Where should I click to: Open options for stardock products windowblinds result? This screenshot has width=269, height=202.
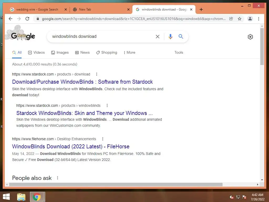click(107, 105)
